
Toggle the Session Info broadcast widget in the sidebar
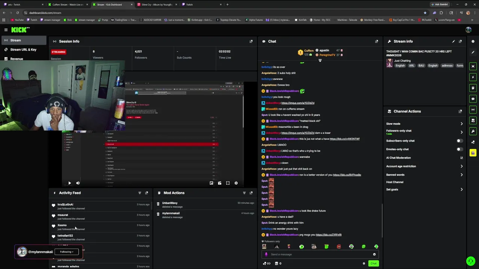pyautogui.click(x=473, y=110)
